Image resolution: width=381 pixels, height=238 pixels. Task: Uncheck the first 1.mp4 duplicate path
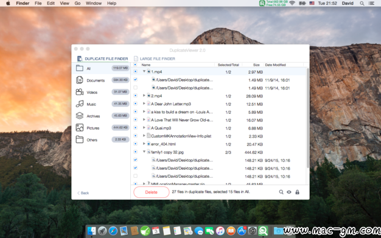coord(135,80)
